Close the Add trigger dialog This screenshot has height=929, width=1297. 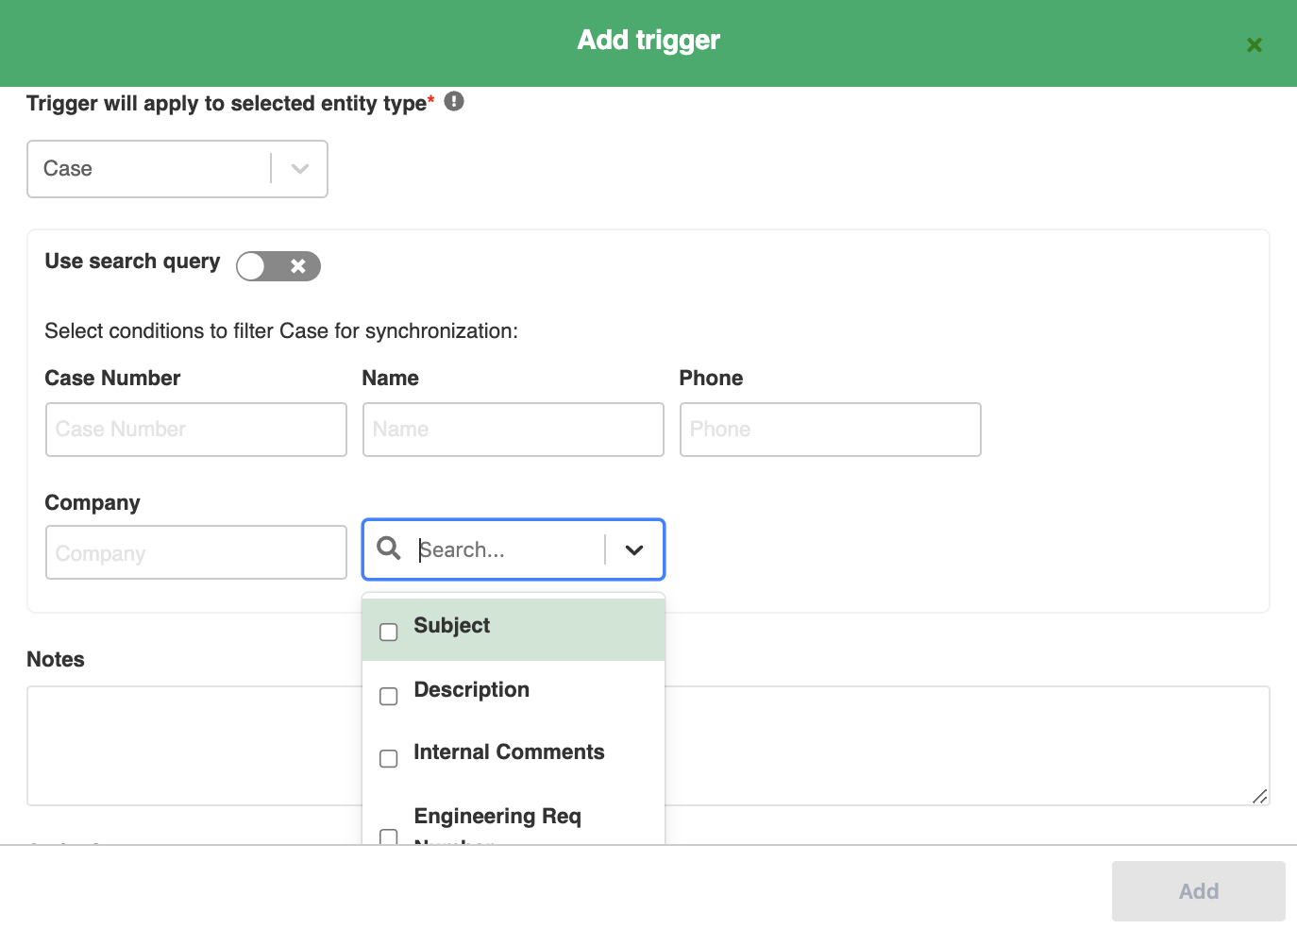tap(1254, 44)
